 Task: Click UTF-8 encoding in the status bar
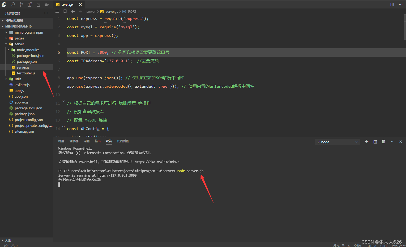pyautogui.click(x=372, y=245)
